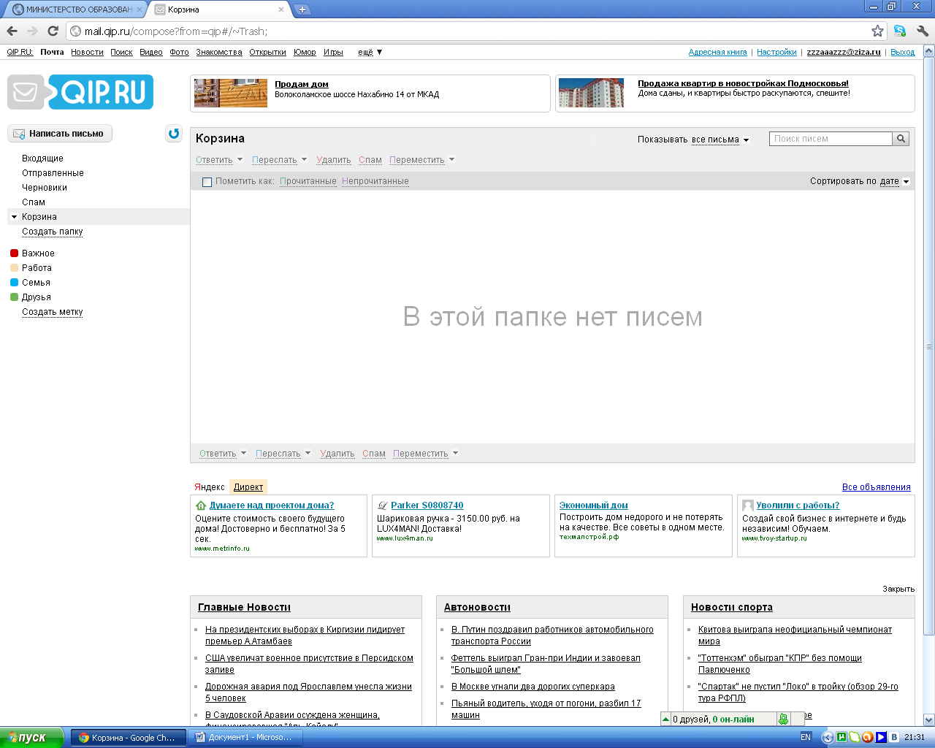Open the bottom toolbar Ответить dropdown arrow

click(243, 454)
